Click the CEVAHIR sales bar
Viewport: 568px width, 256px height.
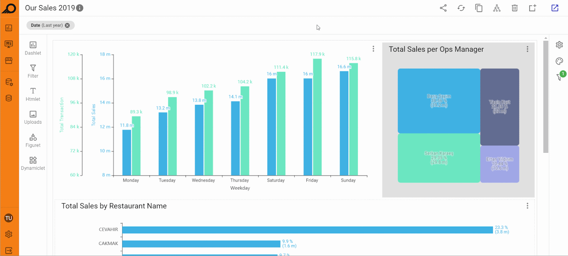(x=308, y=230)
